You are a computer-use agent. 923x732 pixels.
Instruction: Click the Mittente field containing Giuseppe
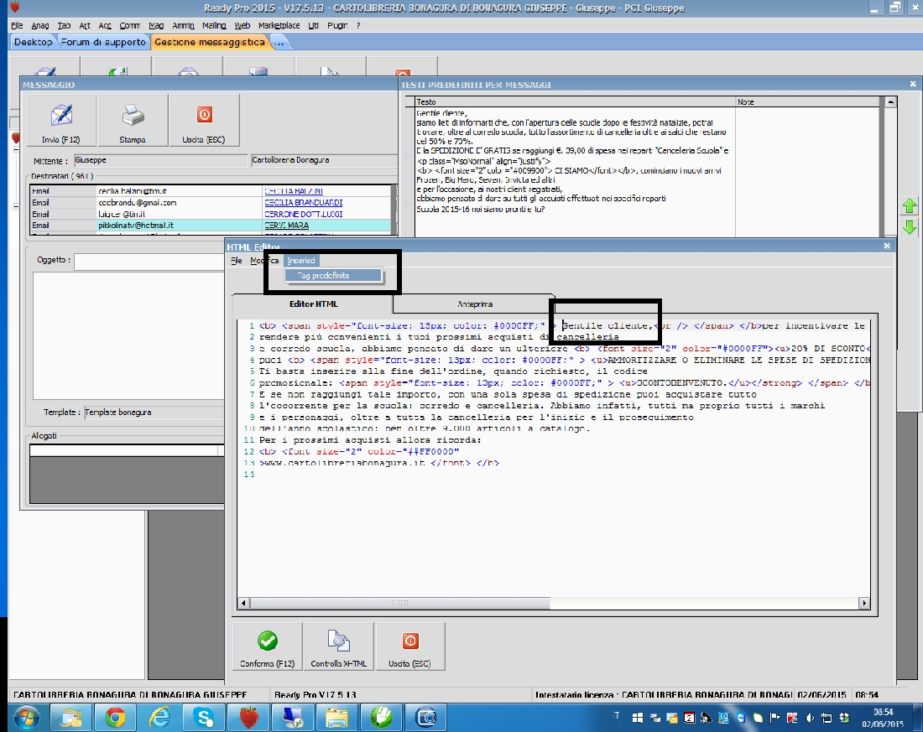click(161, 160)
